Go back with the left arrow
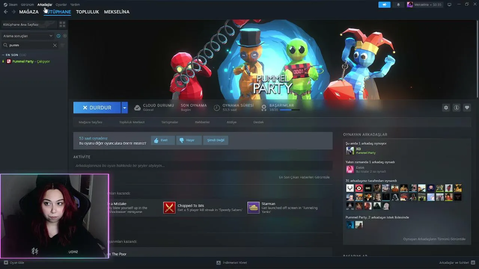Image resolution: width=479 pixels, height=269 pixels. [6, 12]
